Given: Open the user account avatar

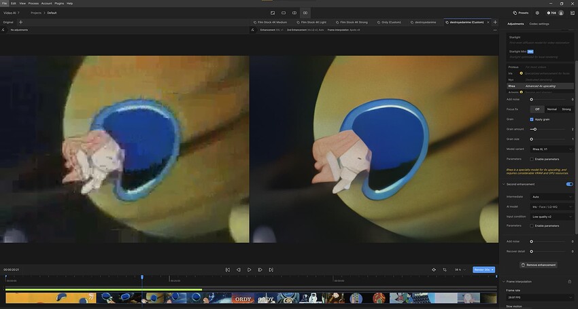Looking at the screenshot, I should 561,13.
